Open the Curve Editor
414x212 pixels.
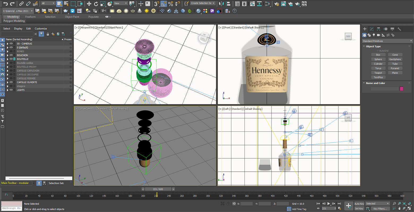pos(252,4)
